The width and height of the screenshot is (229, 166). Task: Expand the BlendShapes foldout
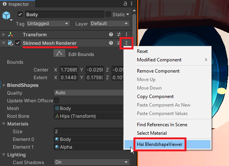[x=4, y=85]
